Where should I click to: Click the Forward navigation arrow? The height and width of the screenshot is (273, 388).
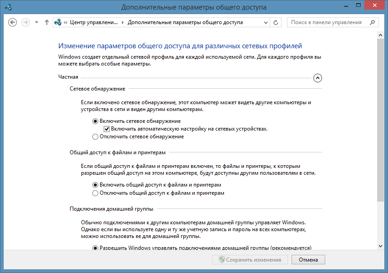(x=25, y=23)
